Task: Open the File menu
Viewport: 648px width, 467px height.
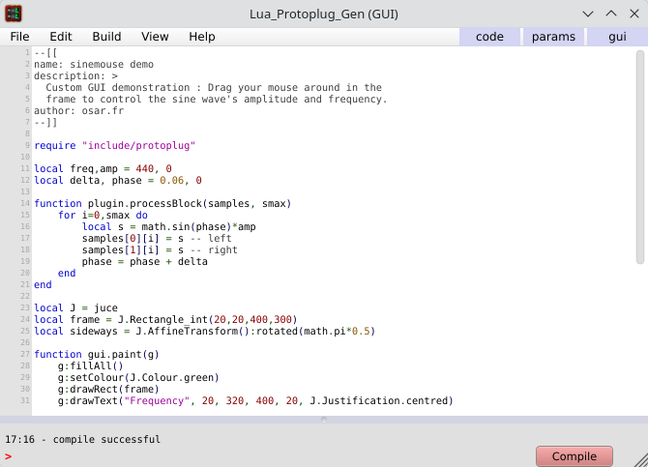Action: pos(19,37)
